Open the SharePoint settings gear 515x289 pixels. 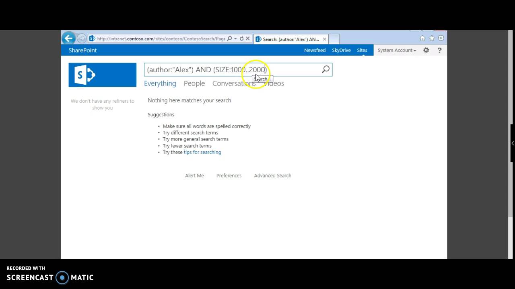[x=426, y=50]
